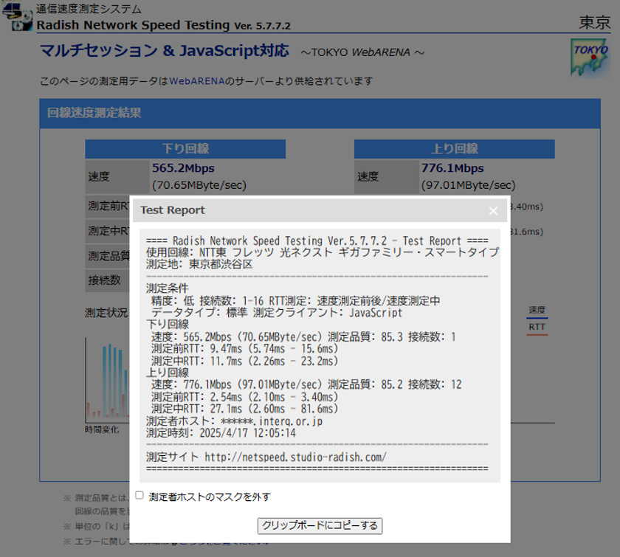The image size is (620, 557).
Task: Select the 上り回線 column header
Action: coord(454,149)
